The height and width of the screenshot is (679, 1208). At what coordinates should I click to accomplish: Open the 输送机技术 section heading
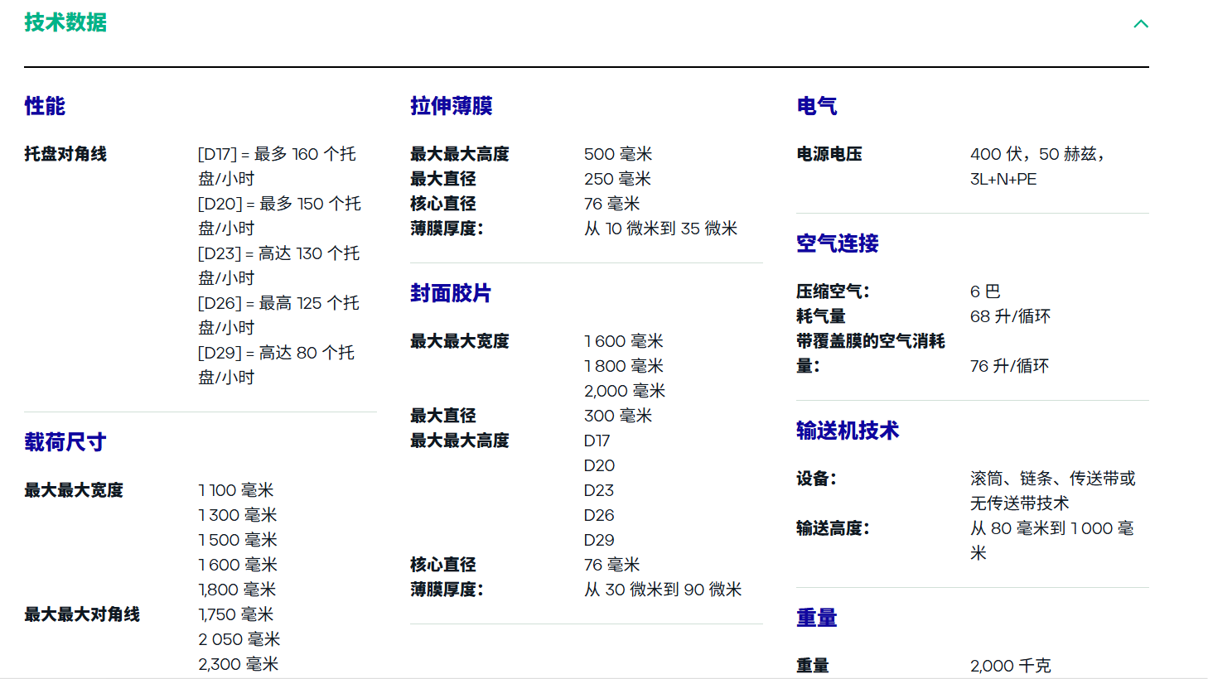pyautogui.click(x=846, y=431)
